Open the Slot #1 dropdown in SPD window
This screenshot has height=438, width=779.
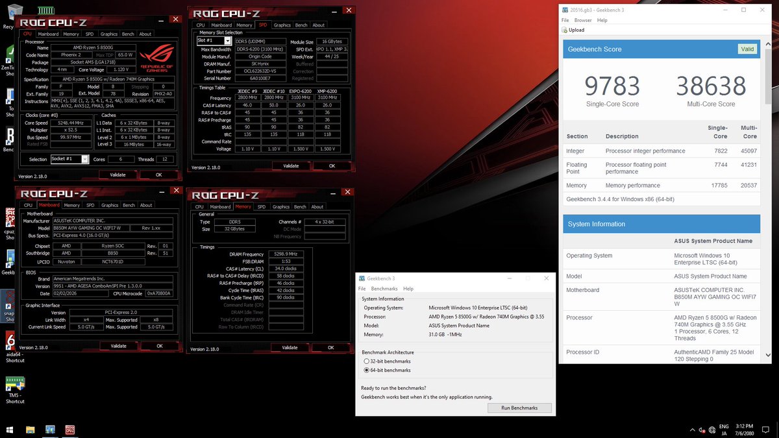(x=214, y=40)
